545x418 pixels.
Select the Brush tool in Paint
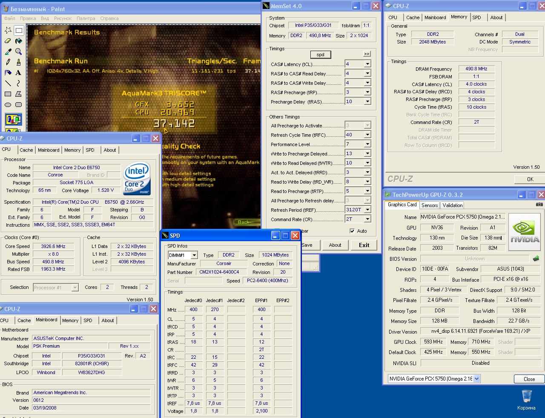point(19,62)
